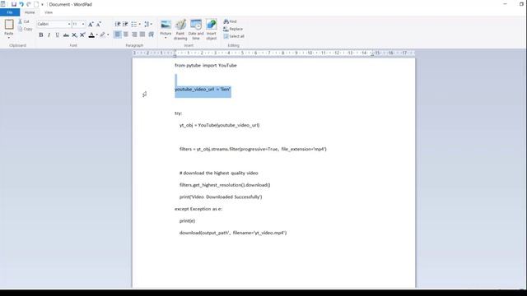Click the right indent marker on ruler
Image resolution: width=527 pixels, height=296 pixels.
tap(372, 54)
